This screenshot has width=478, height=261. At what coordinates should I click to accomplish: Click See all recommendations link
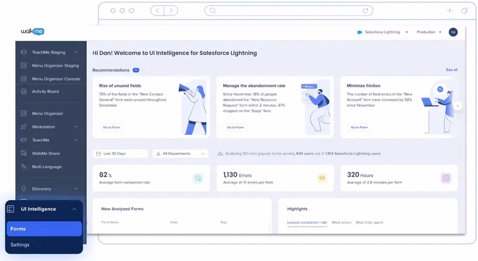click(x=452, y=70)
